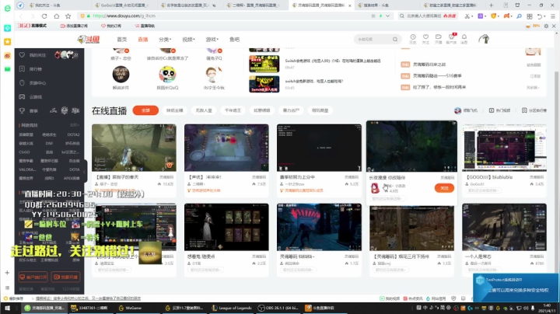Open the 鱼吧 nav menu item

[x=234, y=40]
